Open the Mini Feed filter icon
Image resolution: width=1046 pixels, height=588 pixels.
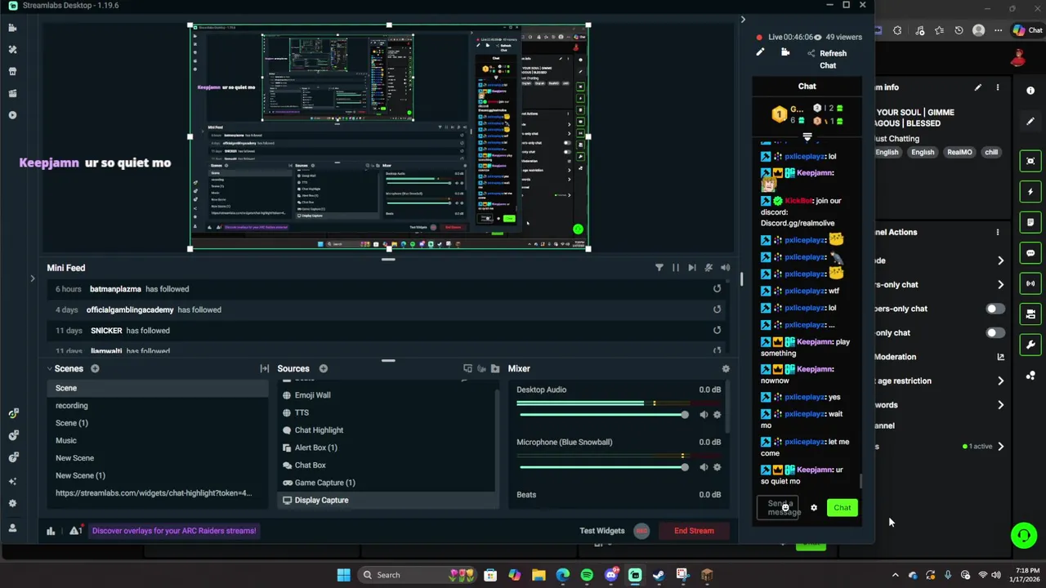tap(659, 268)
